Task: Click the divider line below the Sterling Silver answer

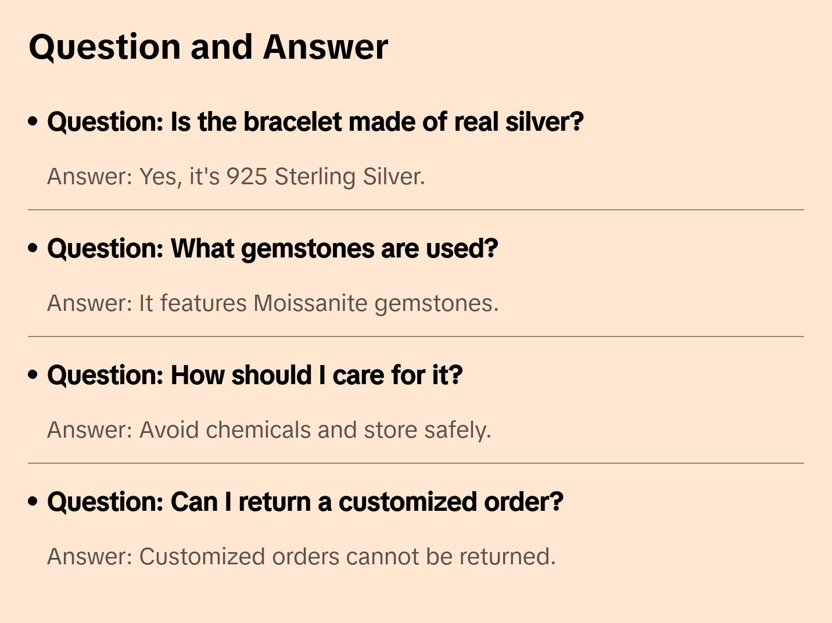Action: (416, 210)
